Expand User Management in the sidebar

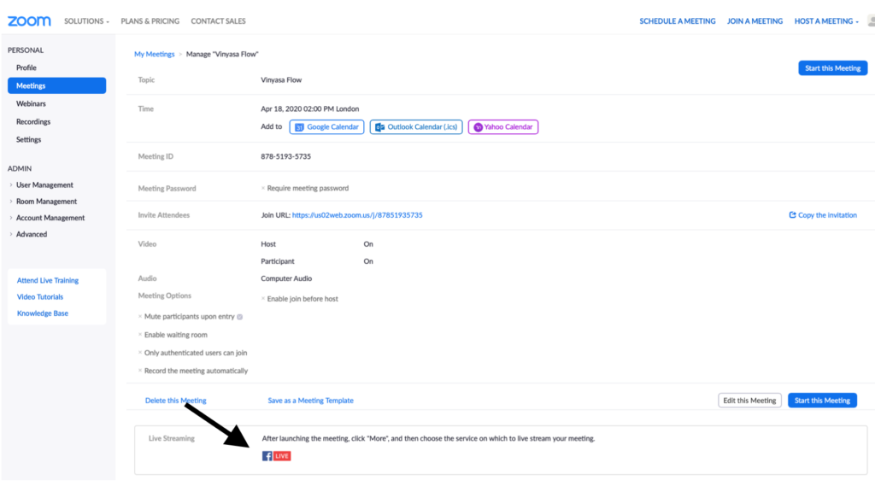(x=44, y=184)
